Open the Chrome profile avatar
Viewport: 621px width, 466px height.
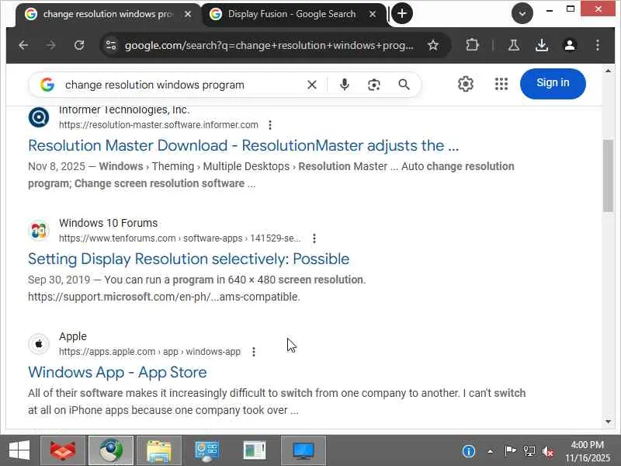click(x=570, y=45)
